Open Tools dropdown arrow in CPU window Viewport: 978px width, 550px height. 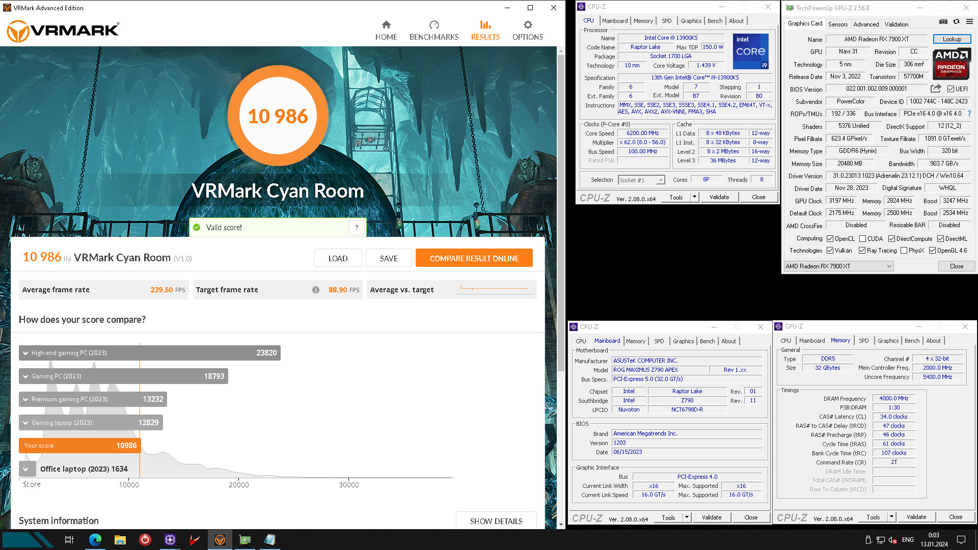694,197
